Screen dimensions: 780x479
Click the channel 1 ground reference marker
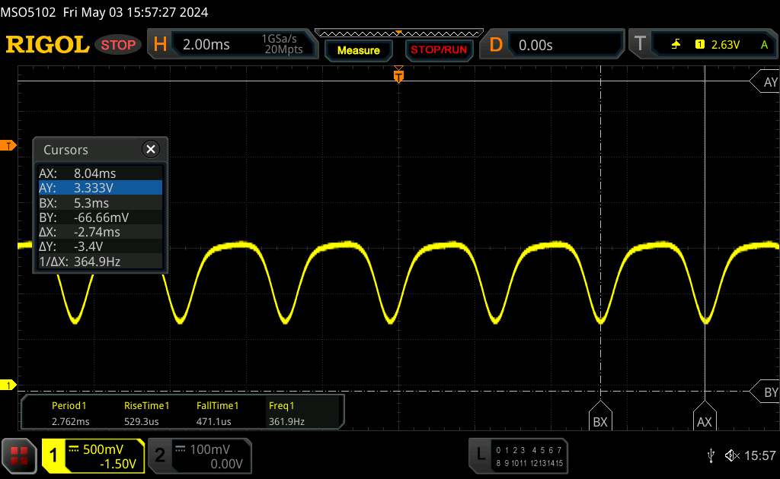coord(9,385)
